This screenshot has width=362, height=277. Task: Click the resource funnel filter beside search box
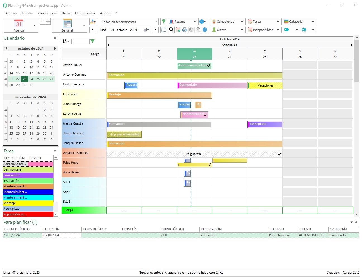click(x=92, y=41)
